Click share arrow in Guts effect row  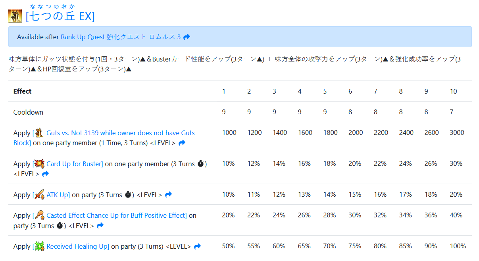pos(182,143)
